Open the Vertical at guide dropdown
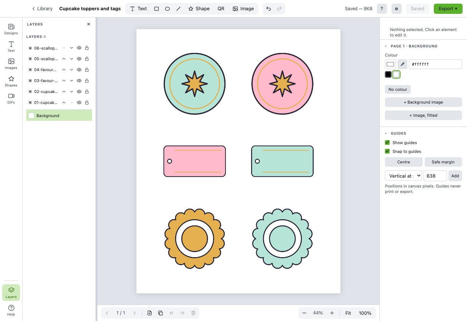Screen dimensions: 467x321 tap(403, 176)
